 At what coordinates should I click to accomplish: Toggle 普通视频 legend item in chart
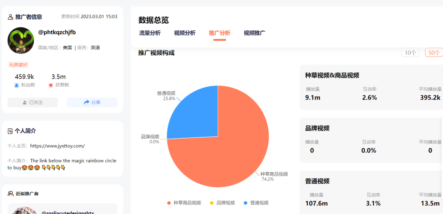point(256,203)
